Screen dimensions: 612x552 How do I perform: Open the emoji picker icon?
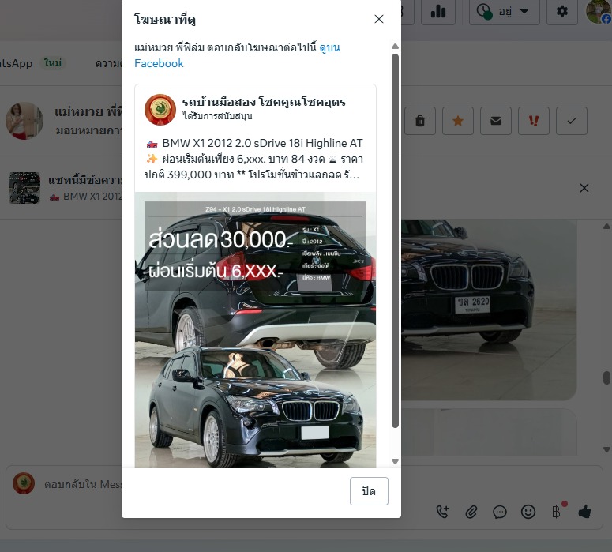coord(528,512)
